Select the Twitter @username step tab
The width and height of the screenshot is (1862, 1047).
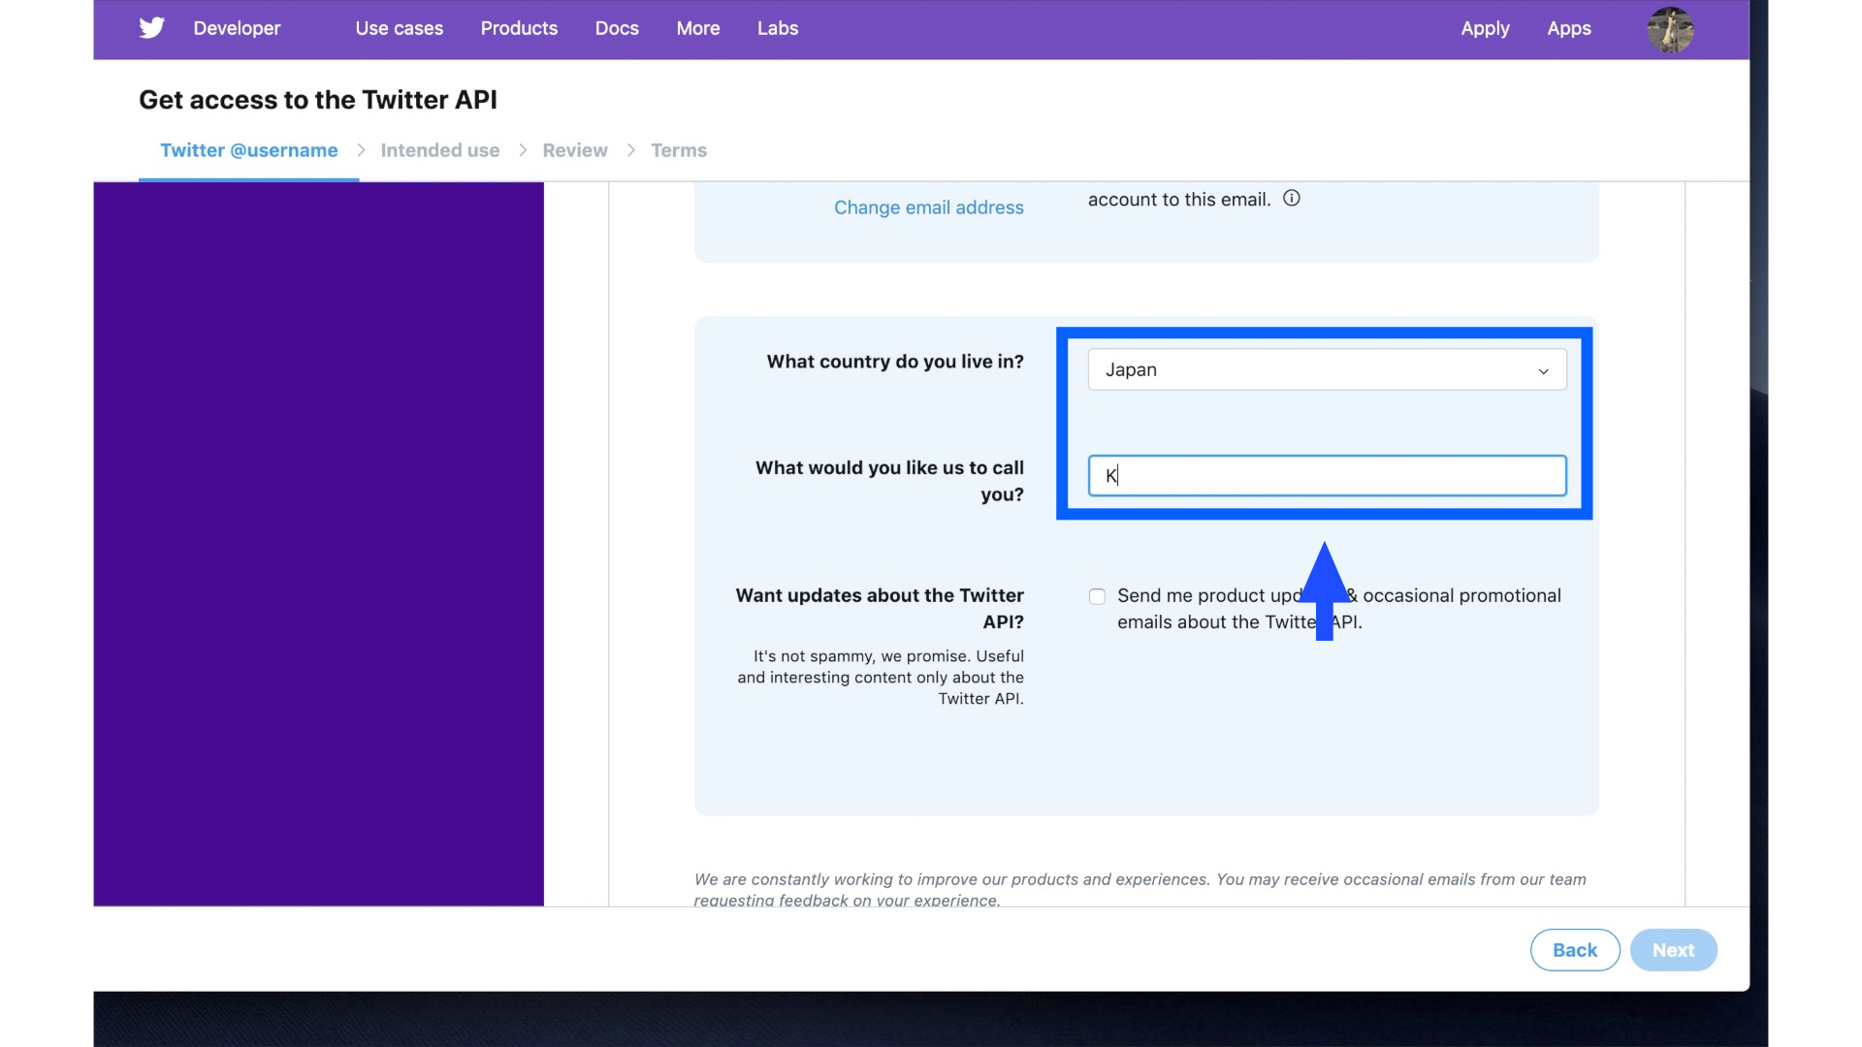(249, 150)
